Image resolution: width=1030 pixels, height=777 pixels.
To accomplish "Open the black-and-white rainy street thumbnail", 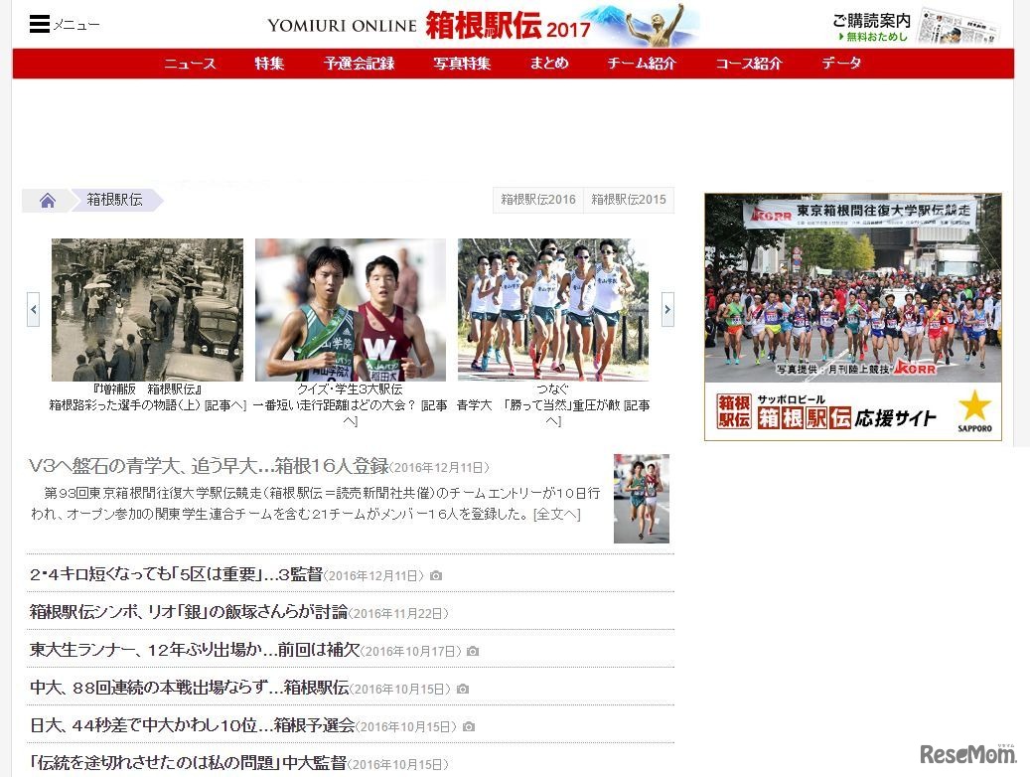I will [x=147, y=310].
